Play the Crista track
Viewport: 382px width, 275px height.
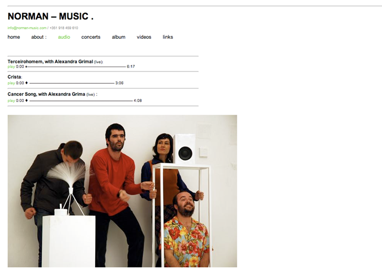11,83
